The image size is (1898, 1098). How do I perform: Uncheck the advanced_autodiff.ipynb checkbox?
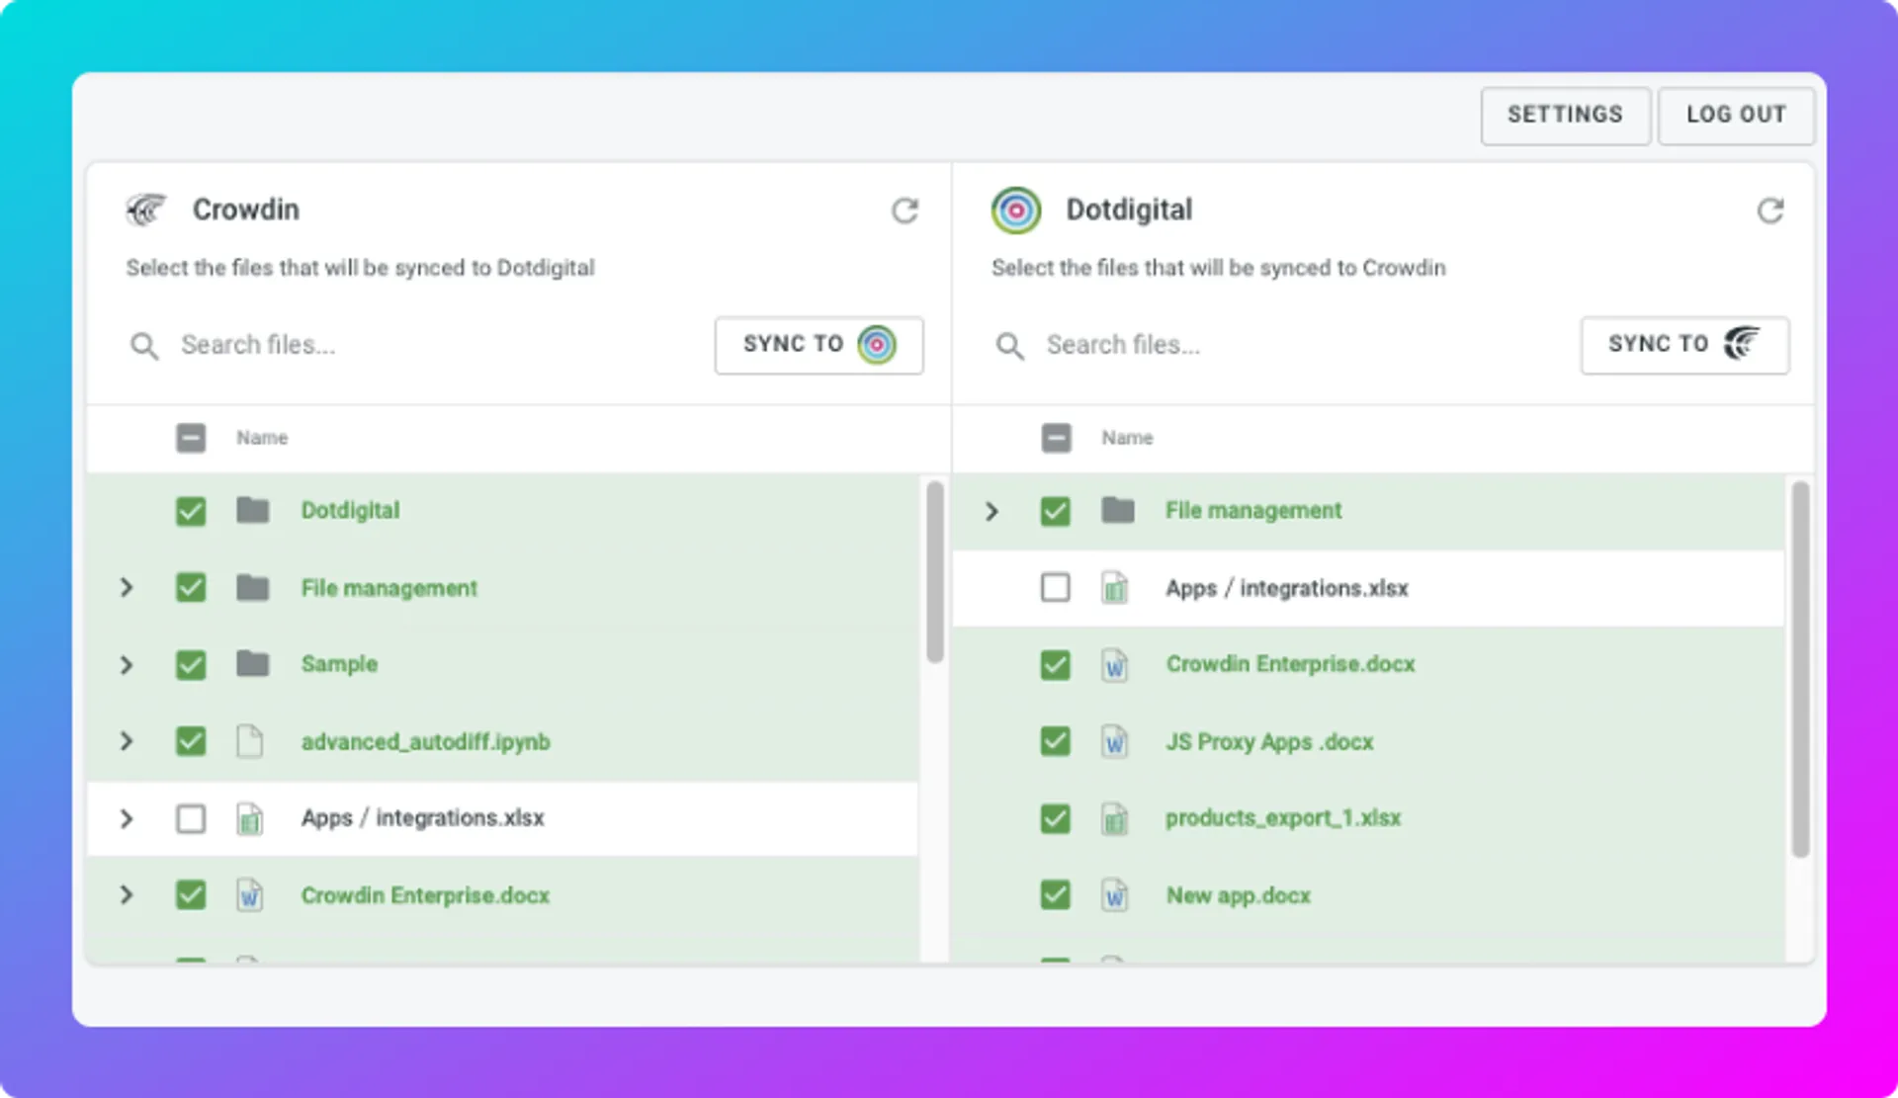[x=191, y=741]
